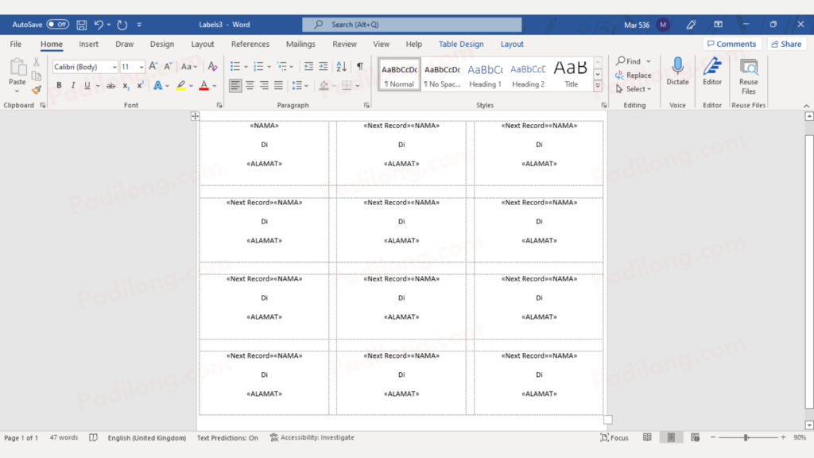The height and width of the screenshot is (458, 814).
Task: Open the Editor pane
Action: [x=711, y=72]
